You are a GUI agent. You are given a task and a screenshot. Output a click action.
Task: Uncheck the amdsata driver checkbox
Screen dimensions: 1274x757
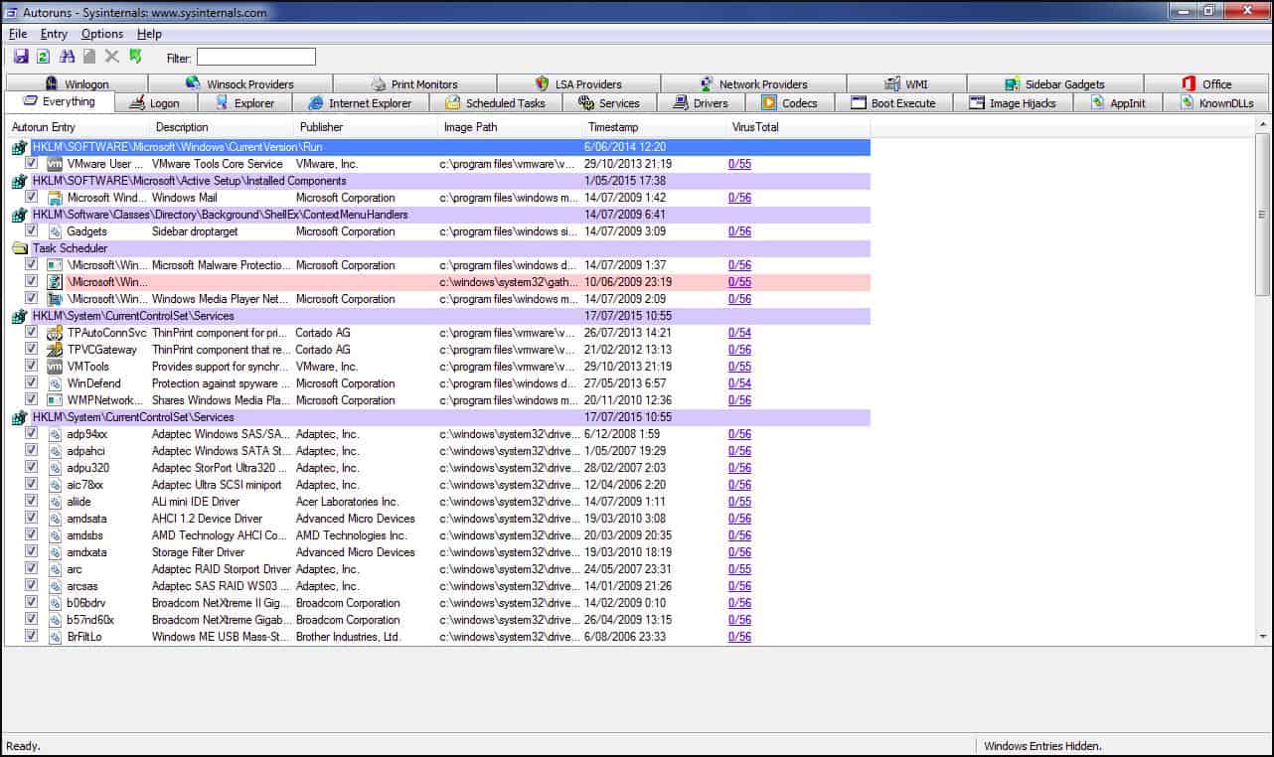click(32, 518)
